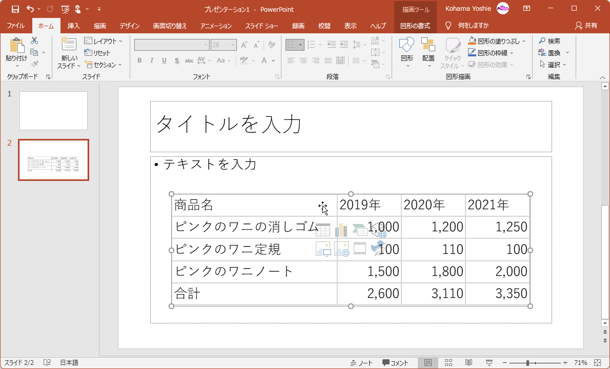Open Section (セクション) dropdown

(103, 65)
